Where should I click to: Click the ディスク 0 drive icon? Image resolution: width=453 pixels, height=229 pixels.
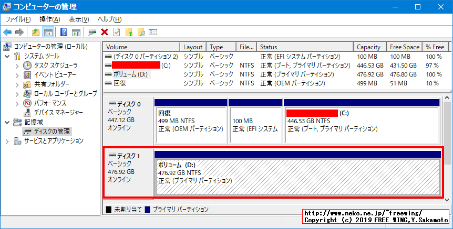pos(112,103)
